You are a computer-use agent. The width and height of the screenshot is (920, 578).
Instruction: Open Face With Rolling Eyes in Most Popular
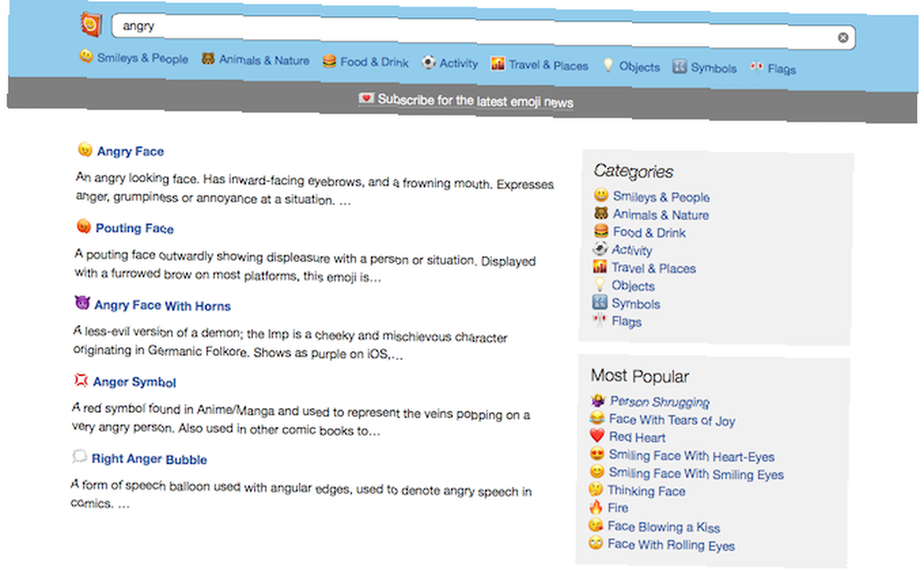(x=672, y=545)
